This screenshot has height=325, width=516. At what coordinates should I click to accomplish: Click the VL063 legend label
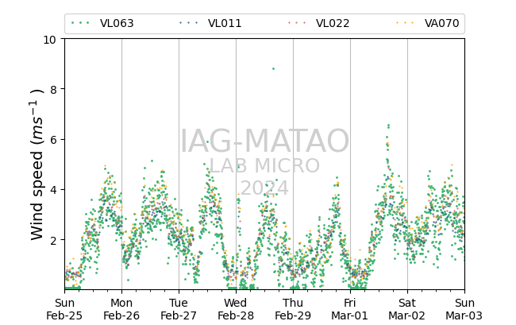point(117,23)
